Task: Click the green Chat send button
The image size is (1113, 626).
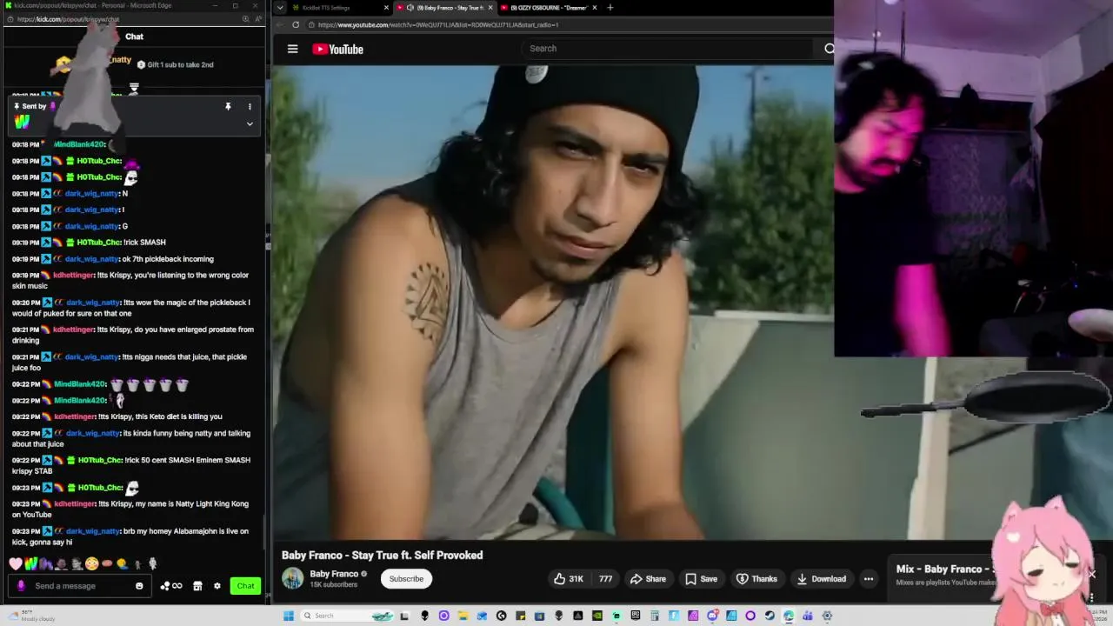Action: 245,586
